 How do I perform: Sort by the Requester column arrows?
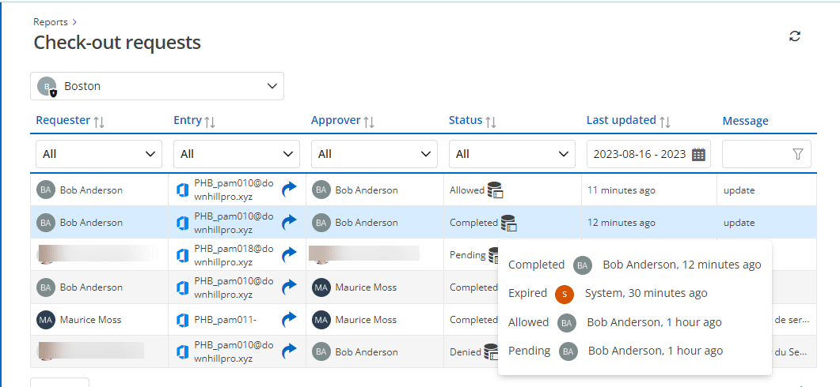tap(99, 122)
